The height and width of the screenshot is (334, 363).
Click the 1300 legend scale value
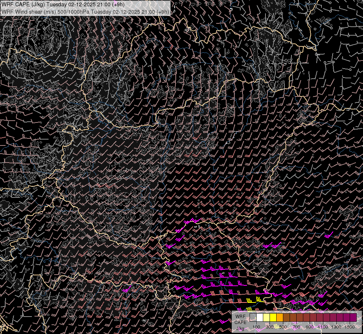click(336, 327)
